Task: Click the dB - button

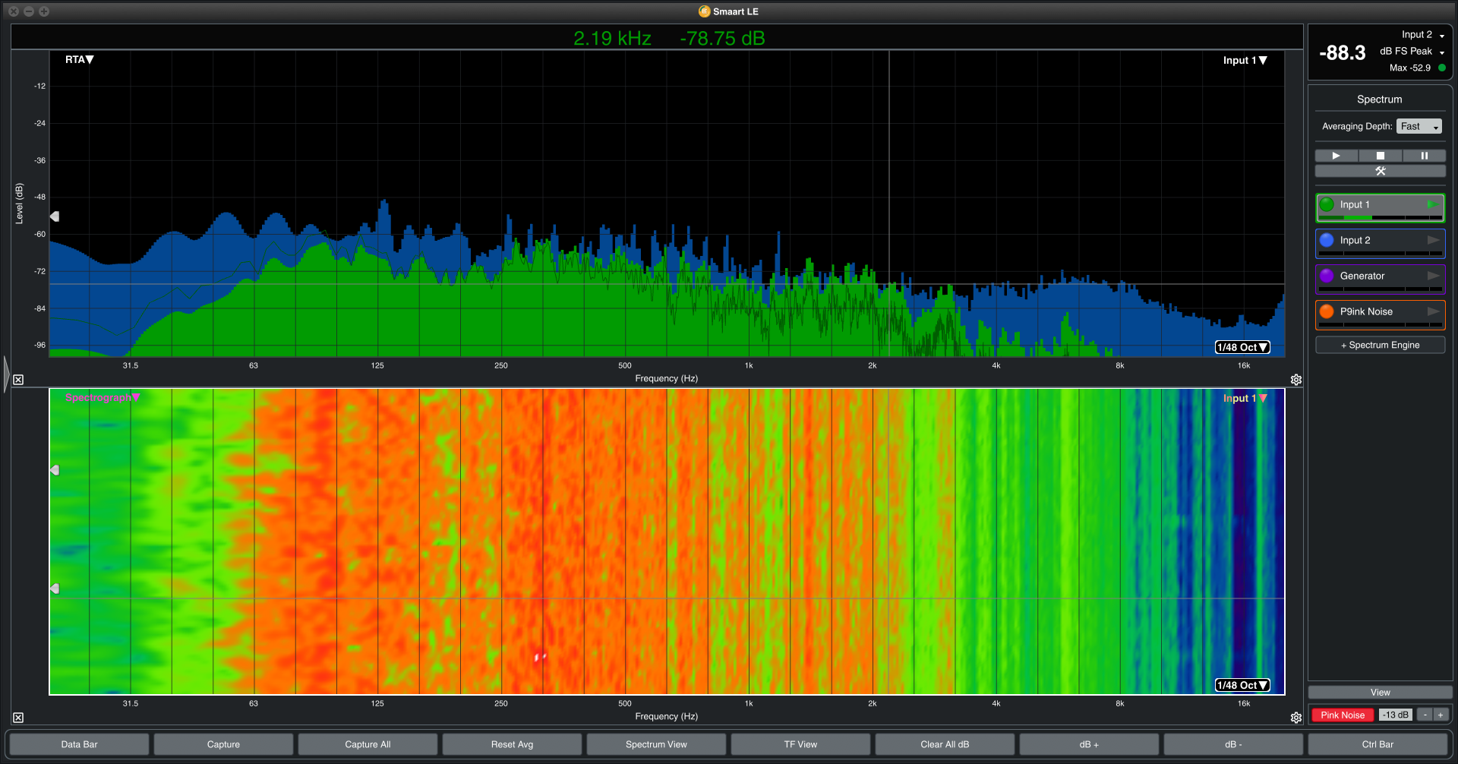Action: (x=1233, y=744)
